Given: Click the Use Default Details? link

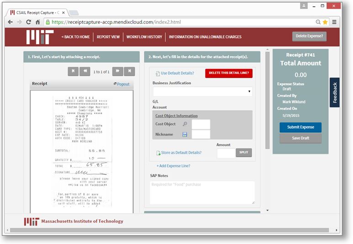Looking at the screenshot, I should tap(177, 73).
